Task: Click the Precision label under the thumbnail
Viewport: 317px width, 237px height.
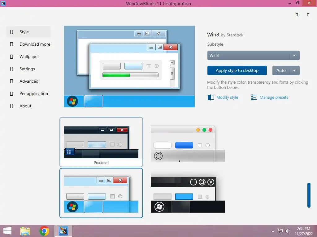Action: click(101, 162)
